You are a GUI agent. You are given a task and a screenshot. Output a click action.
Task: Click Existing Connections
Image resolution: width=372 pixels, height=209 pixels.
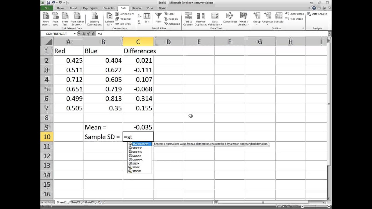click(94, 19)
